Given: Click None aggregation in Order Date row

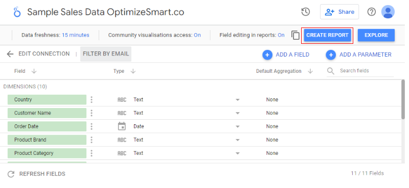Looking at the screenshot, I should (x=272, y=126).
